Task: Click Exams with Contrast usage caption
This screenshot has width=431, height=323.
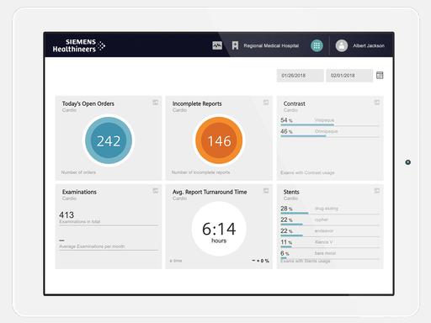Action: pos(307,172)
